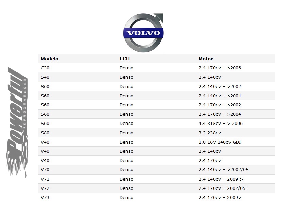Click 'Denso' in the V71 row
Screen dimensions: 306x214
point(126,179)
